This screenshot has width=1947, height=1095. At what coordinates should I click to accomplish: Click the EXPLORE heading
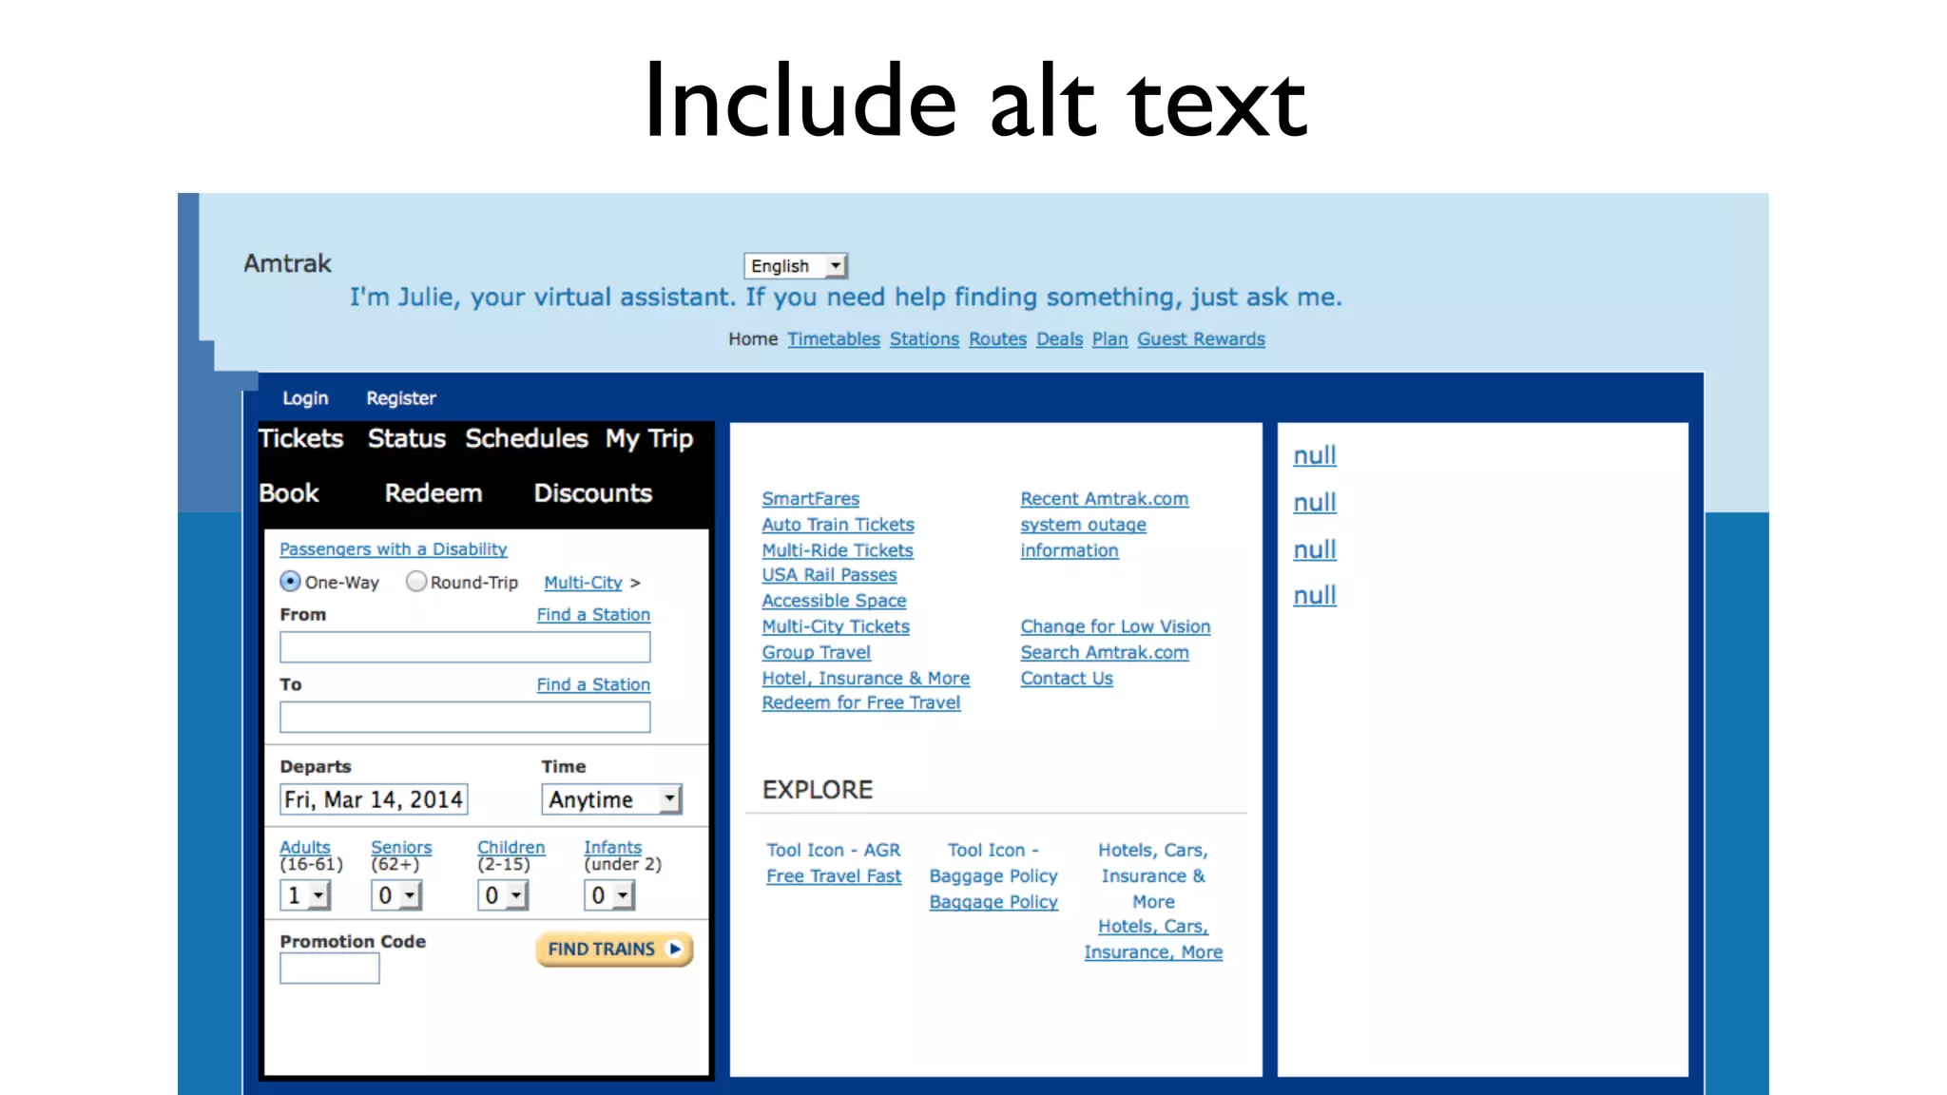click(818, 790)
